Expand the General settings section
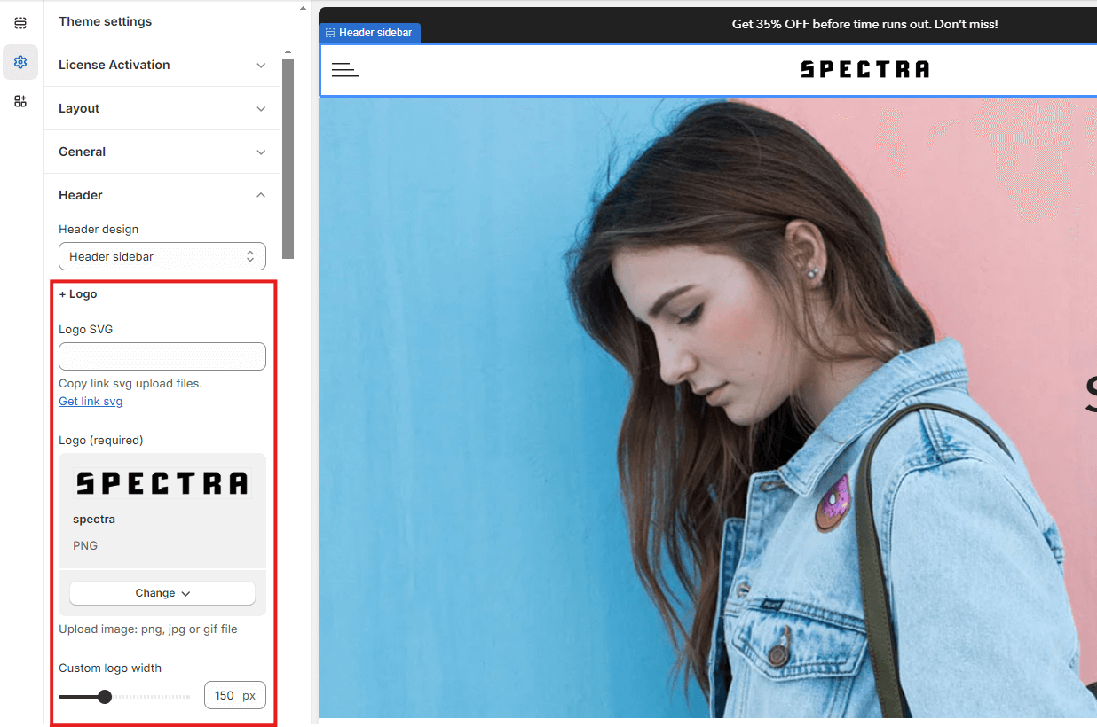 point(162,152)
